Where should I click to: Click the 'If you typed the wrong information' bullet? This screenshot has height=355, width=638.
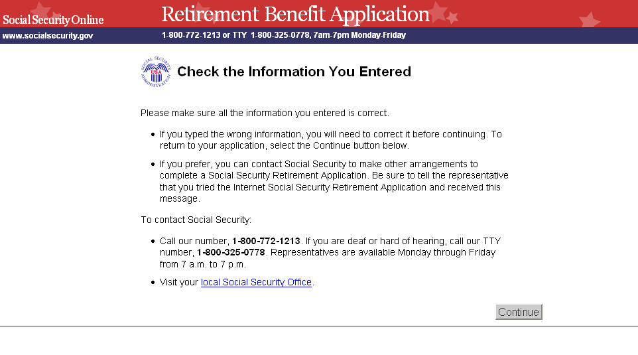coord(330,140)
